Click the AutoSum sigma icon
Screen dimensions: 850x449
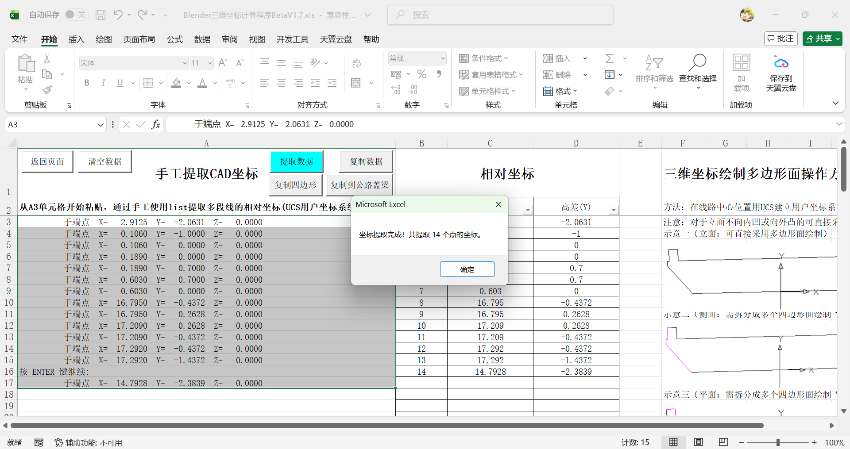610,58
